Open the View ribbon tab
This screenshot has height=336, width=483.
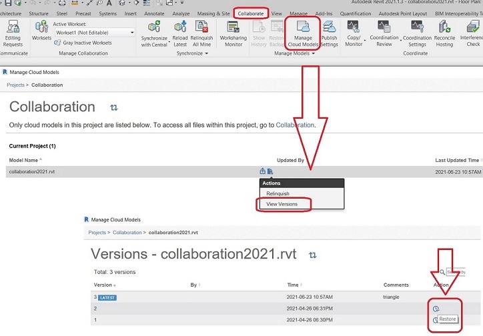276,13
